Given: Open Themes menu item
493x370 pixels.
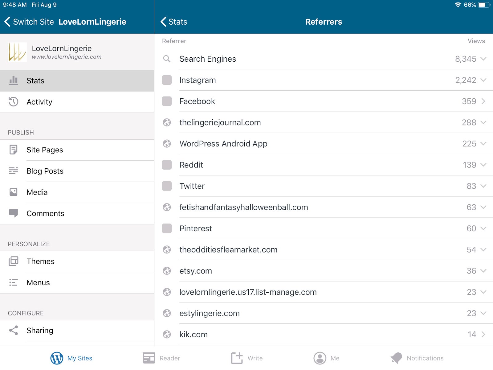Looking at the screenshot, I should pos(77,261).
